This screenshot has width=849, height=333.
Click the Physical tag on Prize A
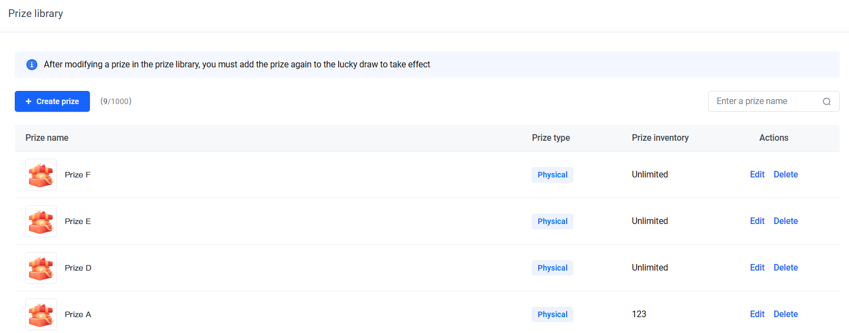pyautogui.click(x=552, y=314)
